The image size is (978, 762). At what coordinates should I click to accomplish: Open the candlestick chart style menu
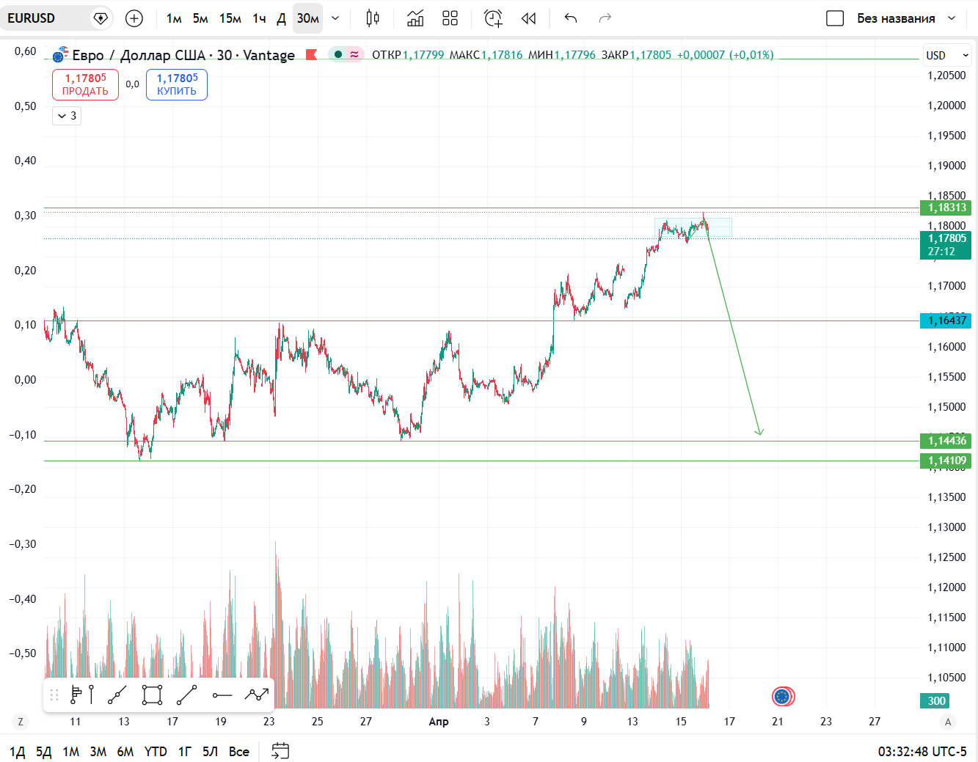(x=373, y=18)
